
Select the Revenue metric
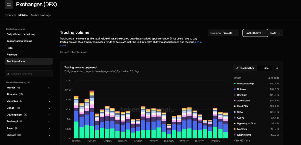(x=12, y=54)
